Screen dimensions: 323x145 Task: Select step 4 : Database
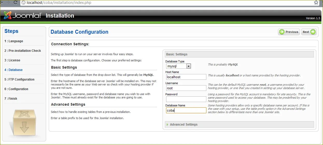pos(13,70)
